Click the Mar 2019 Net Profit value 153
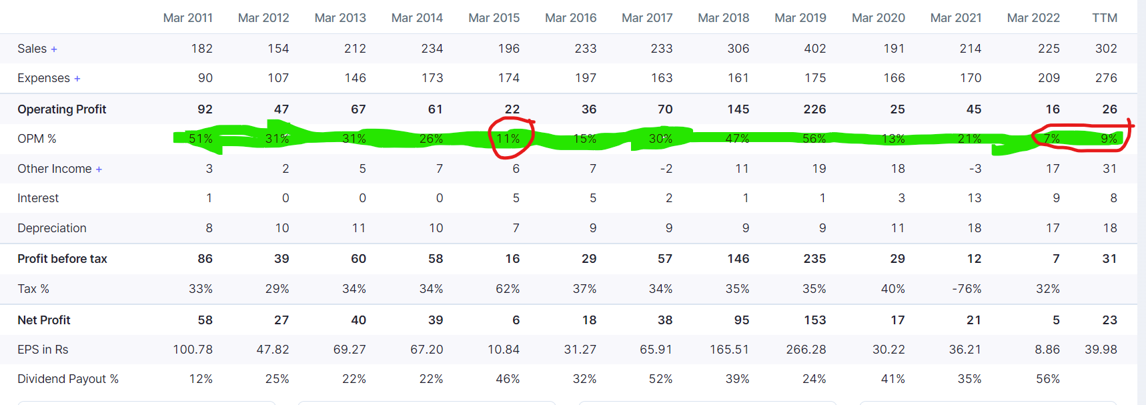The width and height of the screenshot is (1146, 405). (814, 320)
